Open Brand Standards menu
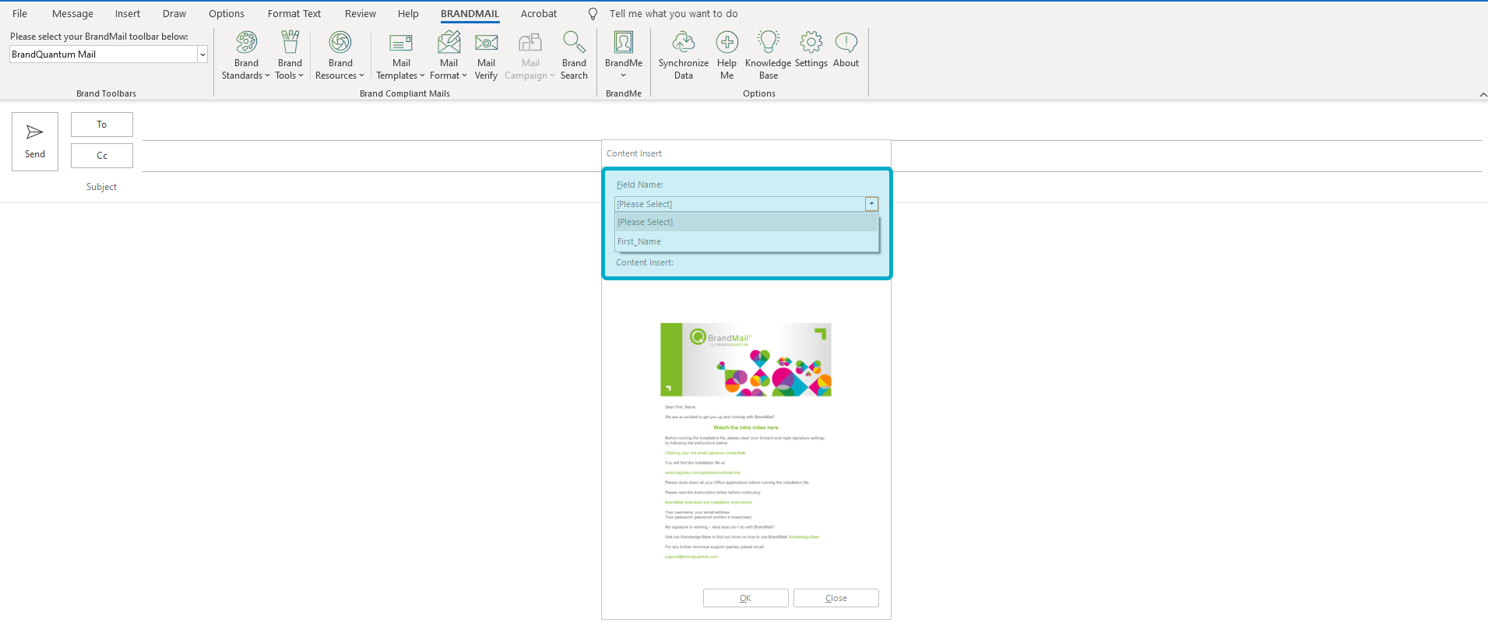This screenshot has height=633, width=1488. tap(246, 55)
